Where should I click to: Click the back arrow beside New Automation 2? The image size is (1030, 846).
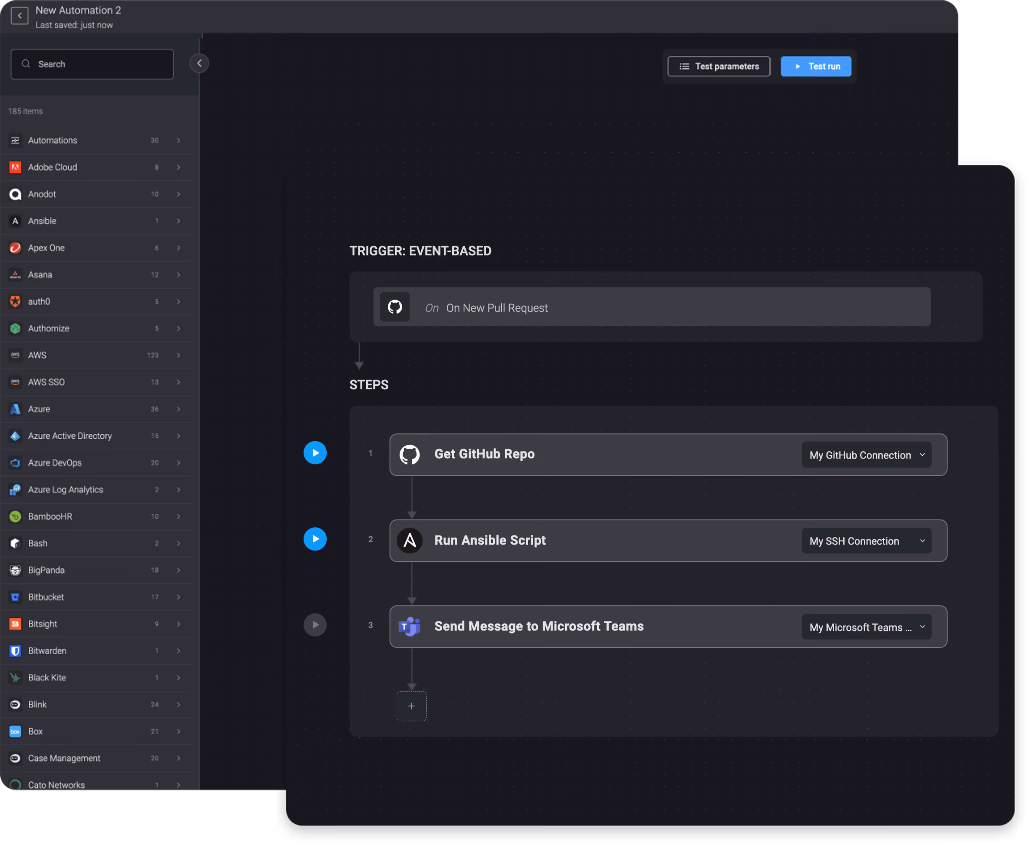pos(19,16)
